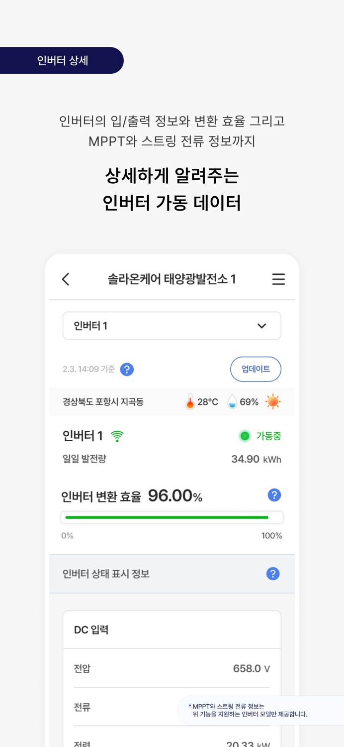Viewport: 344px width, 747px height.
Task: Tap the chevron in the inverter selection box
Action: pyautogui.click(x=261, y=325)
